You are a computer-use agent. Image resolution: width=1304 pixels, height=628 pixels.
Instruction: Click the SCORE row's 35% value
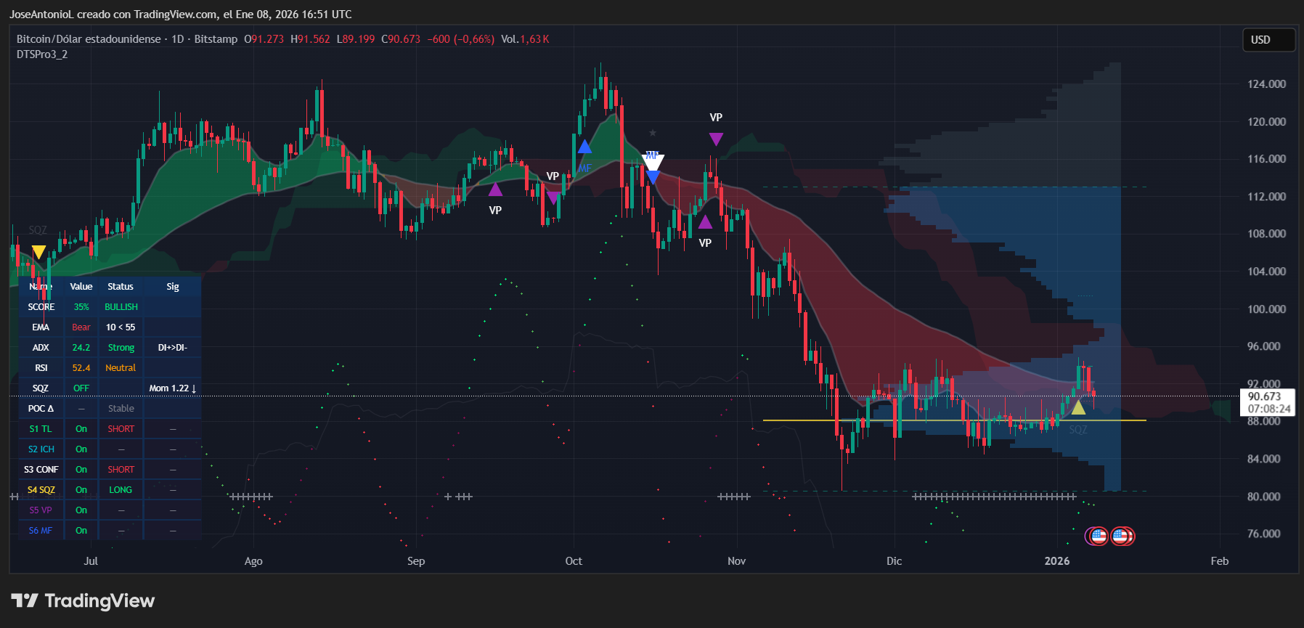pyautogui.click(x=81, y=307)
